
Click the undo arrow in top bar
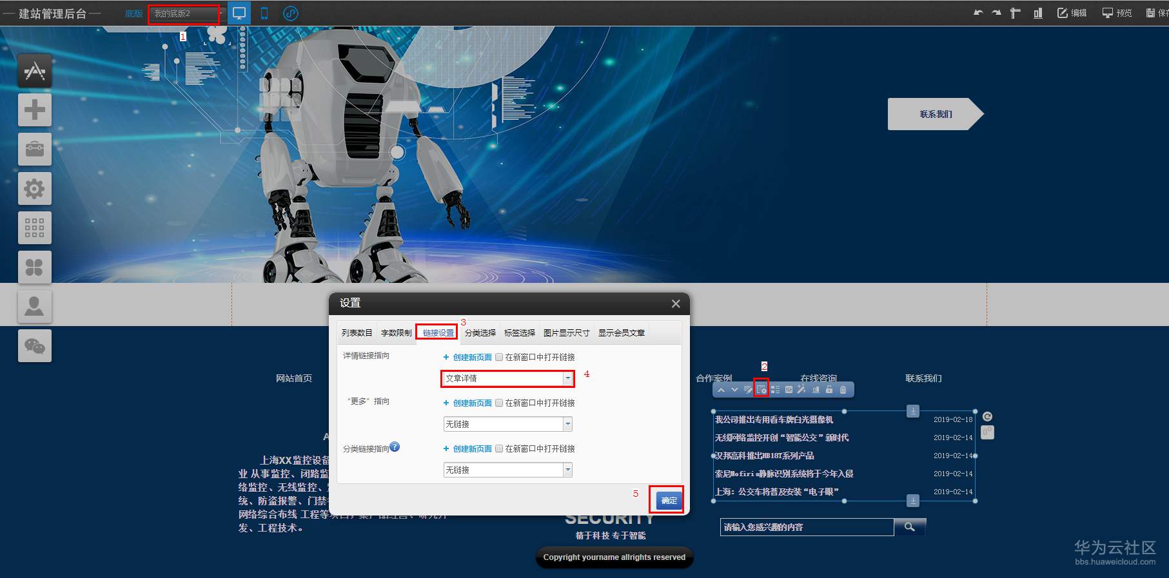coord(978,12)
